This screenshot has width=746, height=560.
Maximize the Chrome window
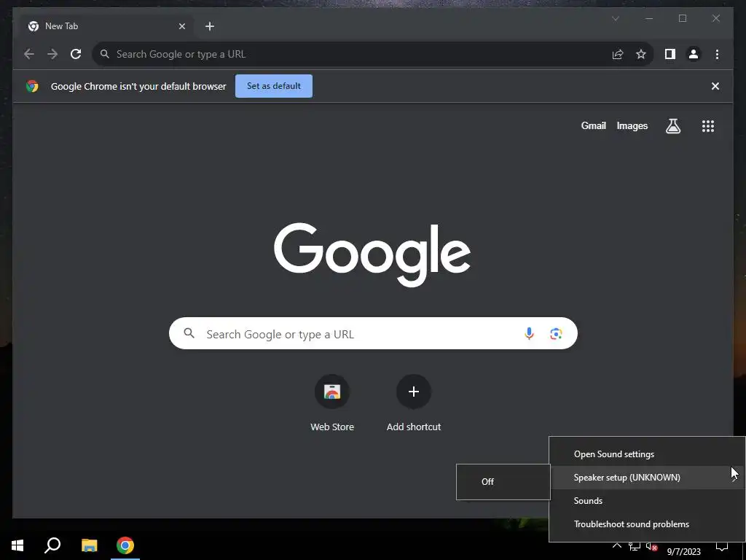click(x=682, y=18)
